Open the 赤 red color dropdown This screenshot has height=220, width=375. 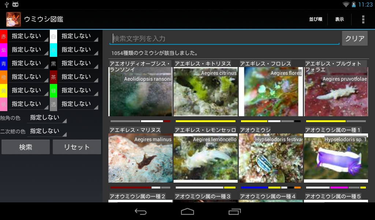29,36
